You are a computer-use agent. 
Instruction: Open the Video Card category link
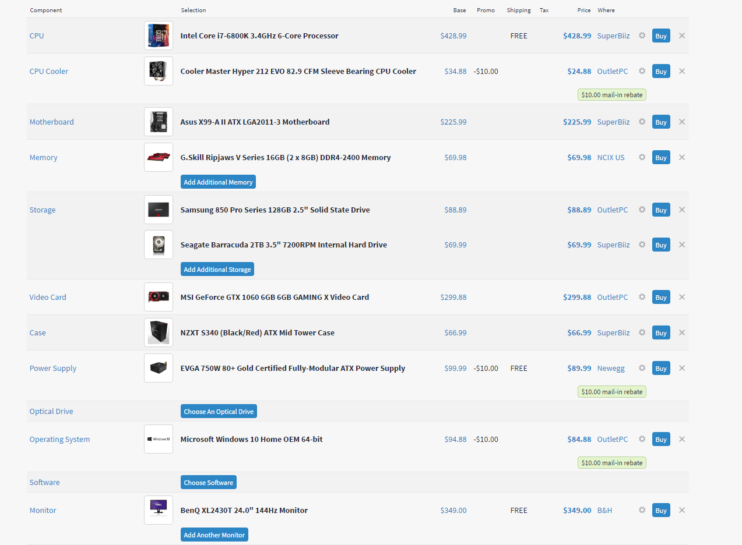(48, 297)
